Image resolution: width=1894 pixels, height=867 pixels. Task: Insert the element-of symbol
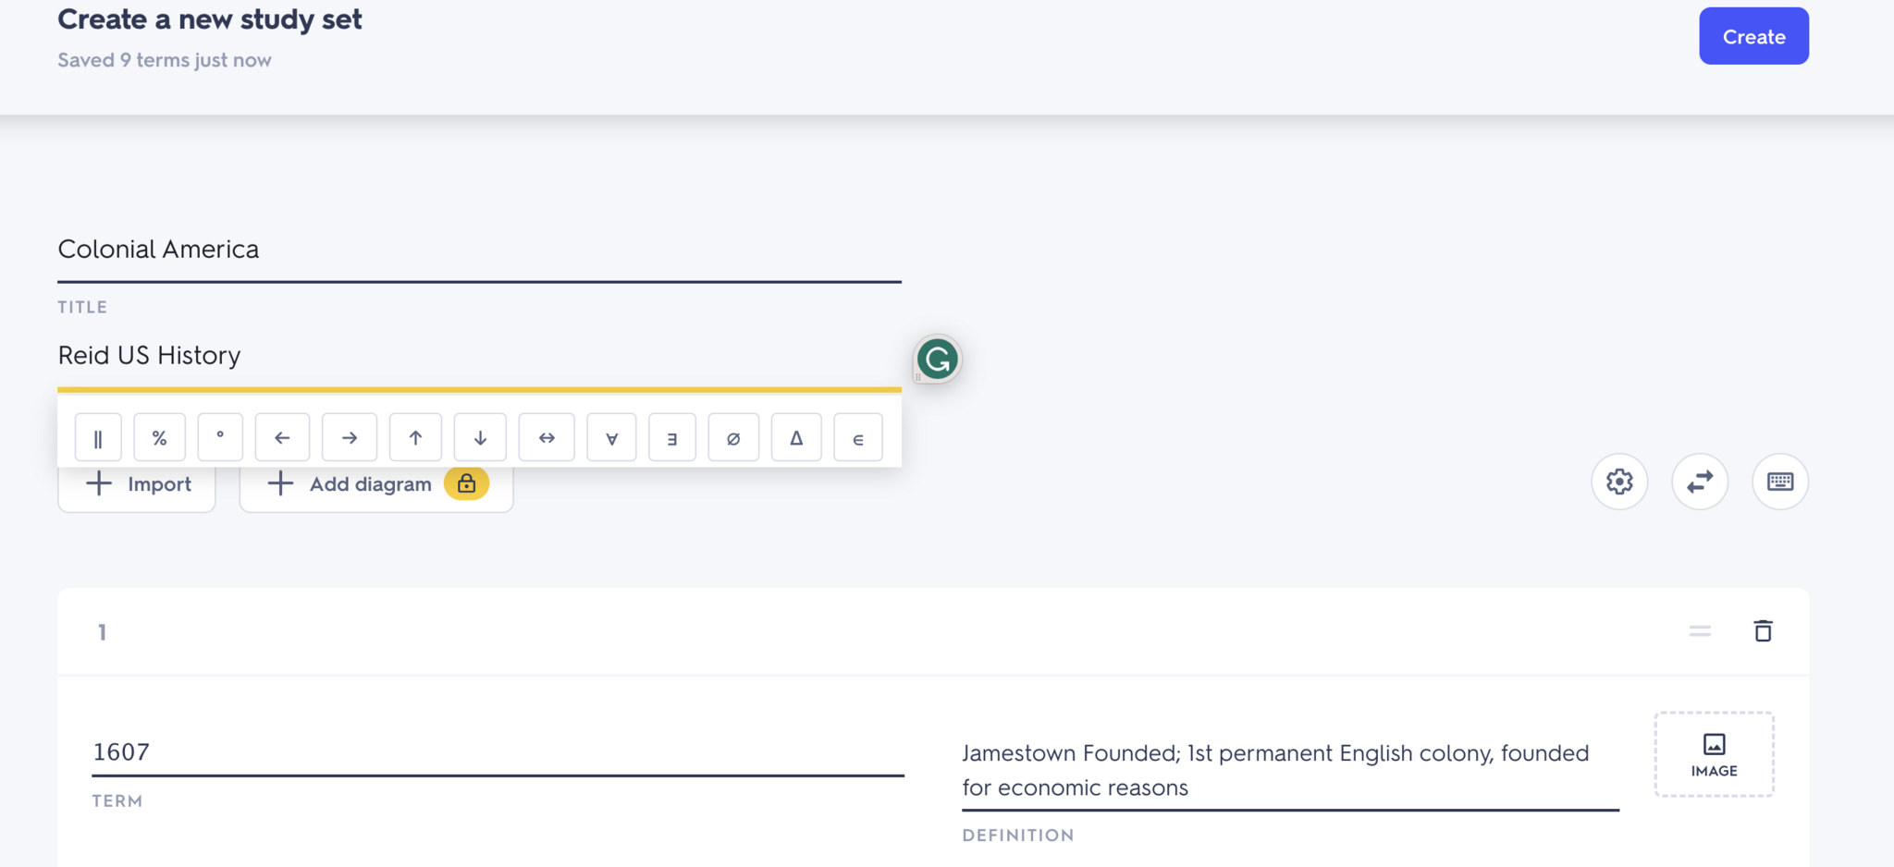pos(857,437)
